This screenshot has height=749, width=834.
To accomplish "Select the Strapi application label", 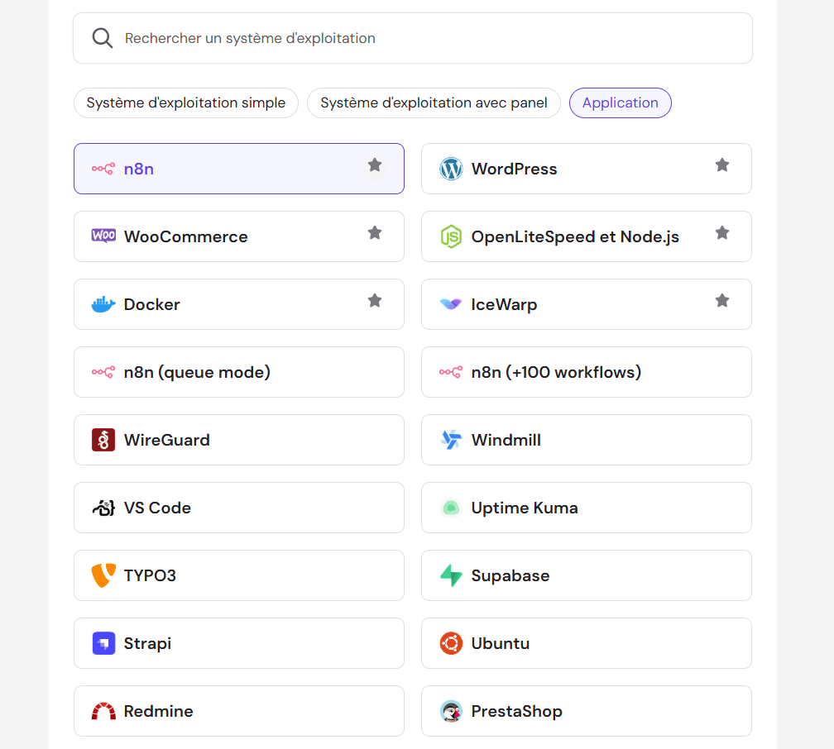I will (147, 644).
